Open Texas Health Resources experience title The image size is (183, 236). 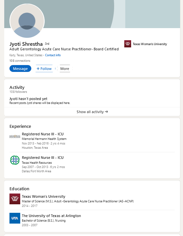pyautogui.click(x=43, y=158)
